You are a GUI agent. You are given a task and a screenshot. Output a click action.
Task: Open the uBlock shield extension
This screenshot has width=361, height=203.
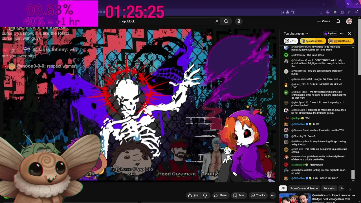pyautogui.click(x=335, y=12)
